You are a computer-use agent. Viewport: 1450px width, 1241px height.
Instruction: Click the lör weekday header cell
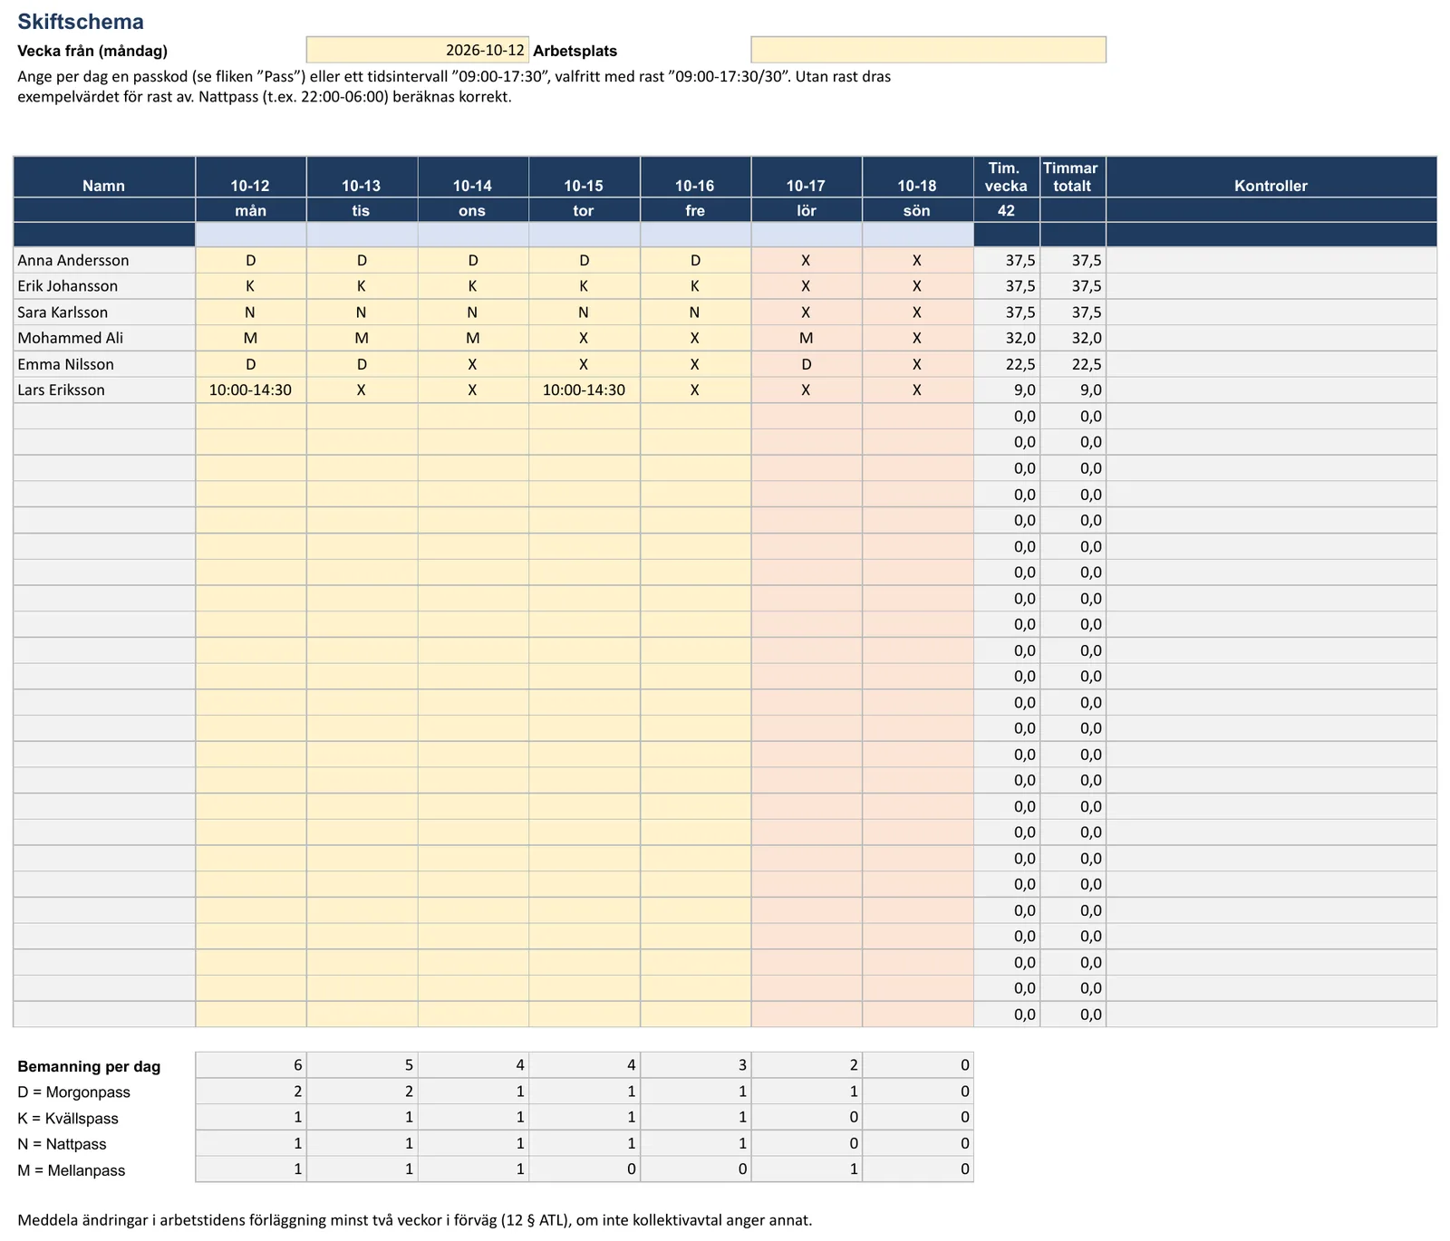807,210
